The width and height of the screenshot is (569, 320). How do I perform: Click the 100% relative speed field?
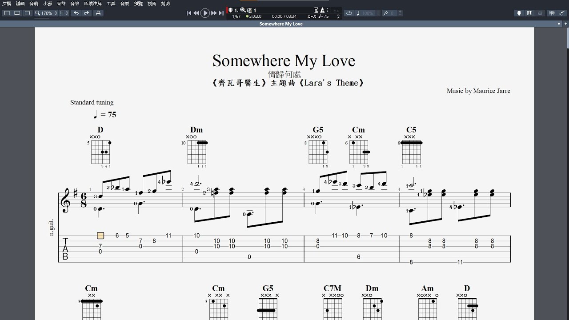(x=368, y=13)
